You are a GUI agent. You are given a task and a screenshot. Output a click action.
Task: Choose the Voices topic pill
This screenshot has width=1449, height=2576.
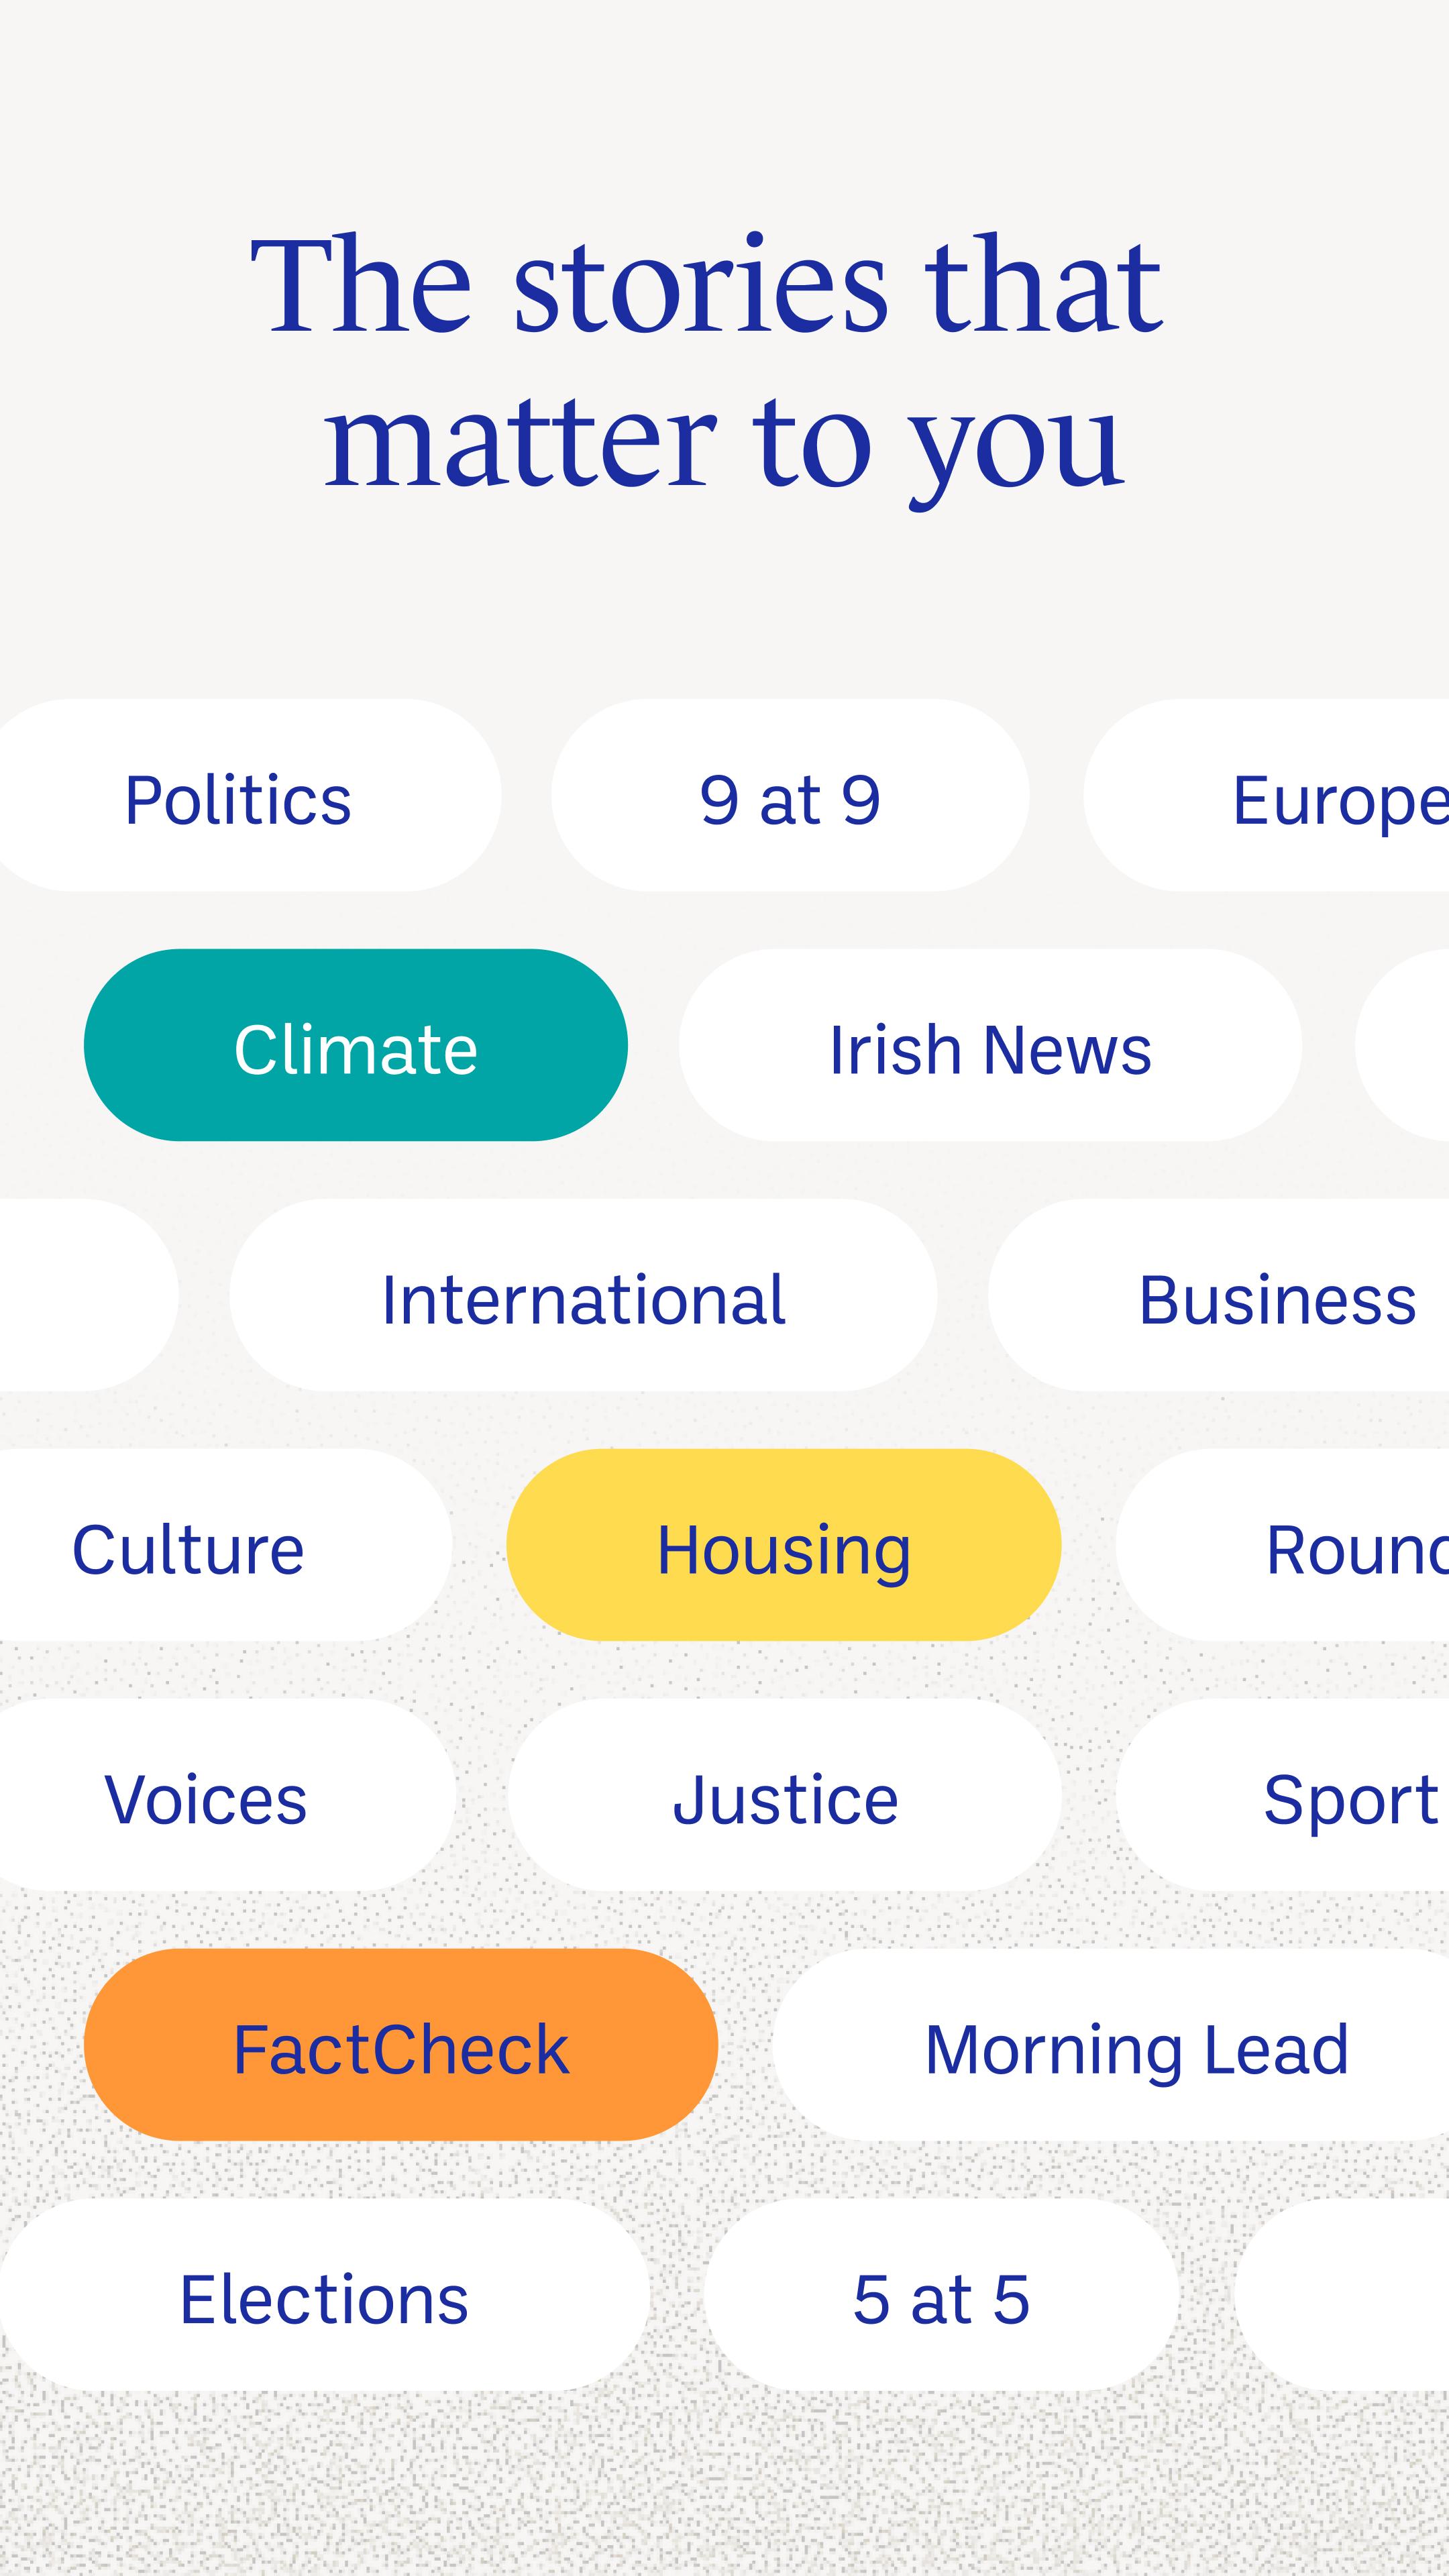(x=227, y=1795)
